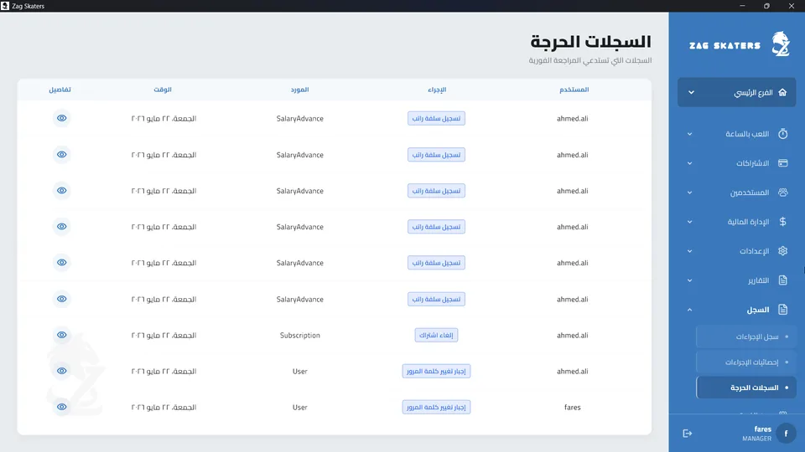805x452 pixels.
Task: Select the السجل sidebar menu label
Action: [758, 310]
